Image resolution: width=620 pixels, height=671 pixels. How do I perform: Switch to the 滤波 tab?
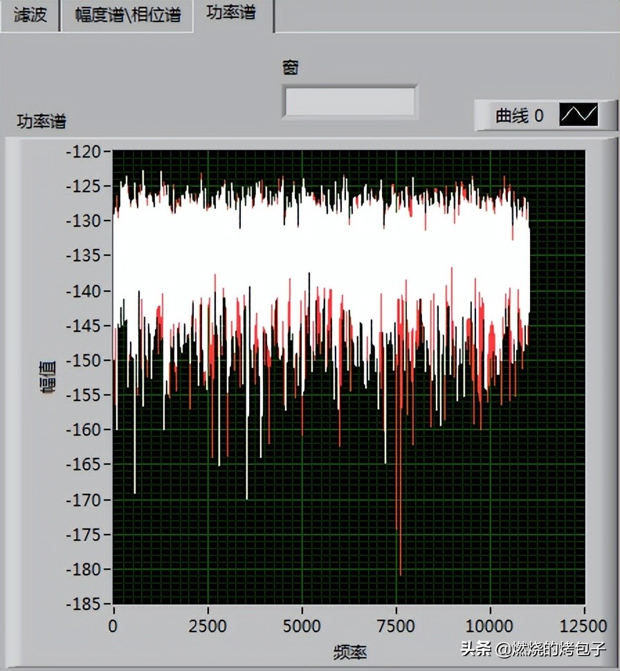(30, 15)
